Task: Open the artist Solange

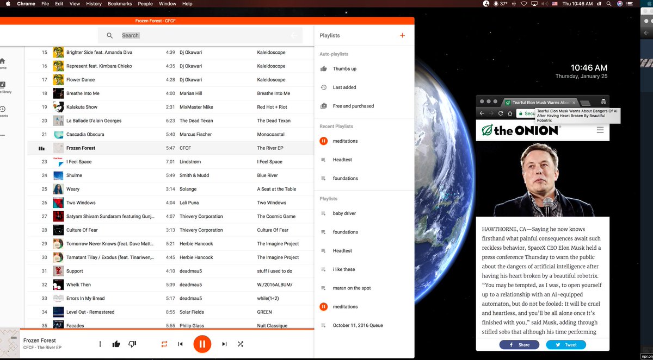Action: coord(188,189)
